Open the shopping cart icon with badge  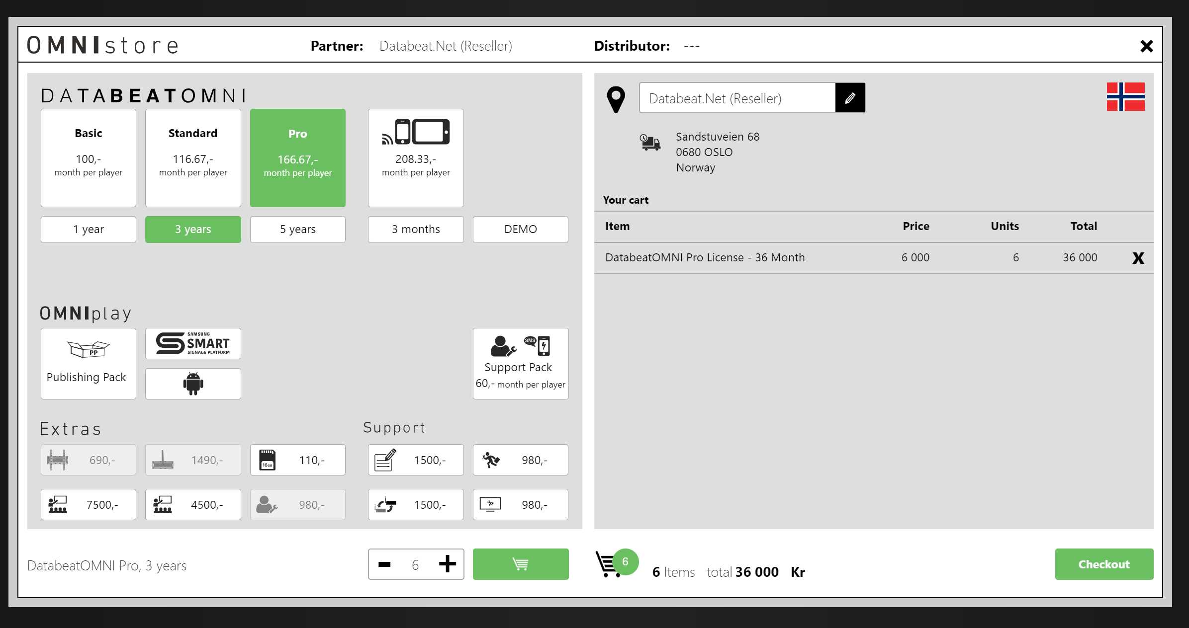tap(616, 563)
